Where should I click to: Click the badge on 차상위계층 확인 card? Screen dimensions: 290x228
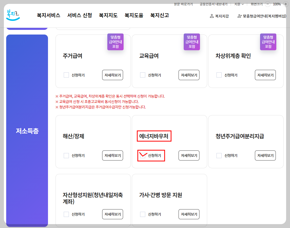[x=268, y=42]
